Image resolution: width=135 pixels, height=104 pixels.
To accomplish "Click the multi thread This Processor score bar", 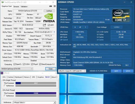I will pos(36,93).
